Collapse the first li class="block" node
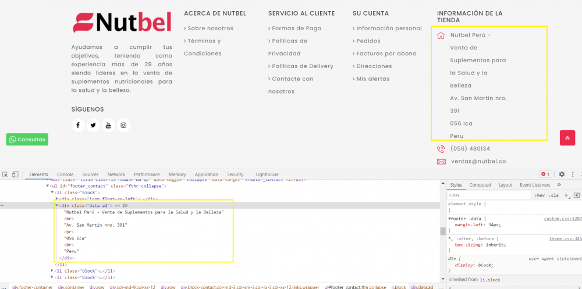 pyautogui.click(x=52, y=192)
